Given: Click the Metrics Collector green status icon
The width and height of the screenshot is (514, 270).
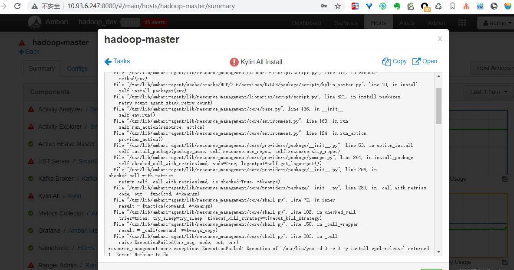Looking at the screenshot, I should click(x=31, y=213).
